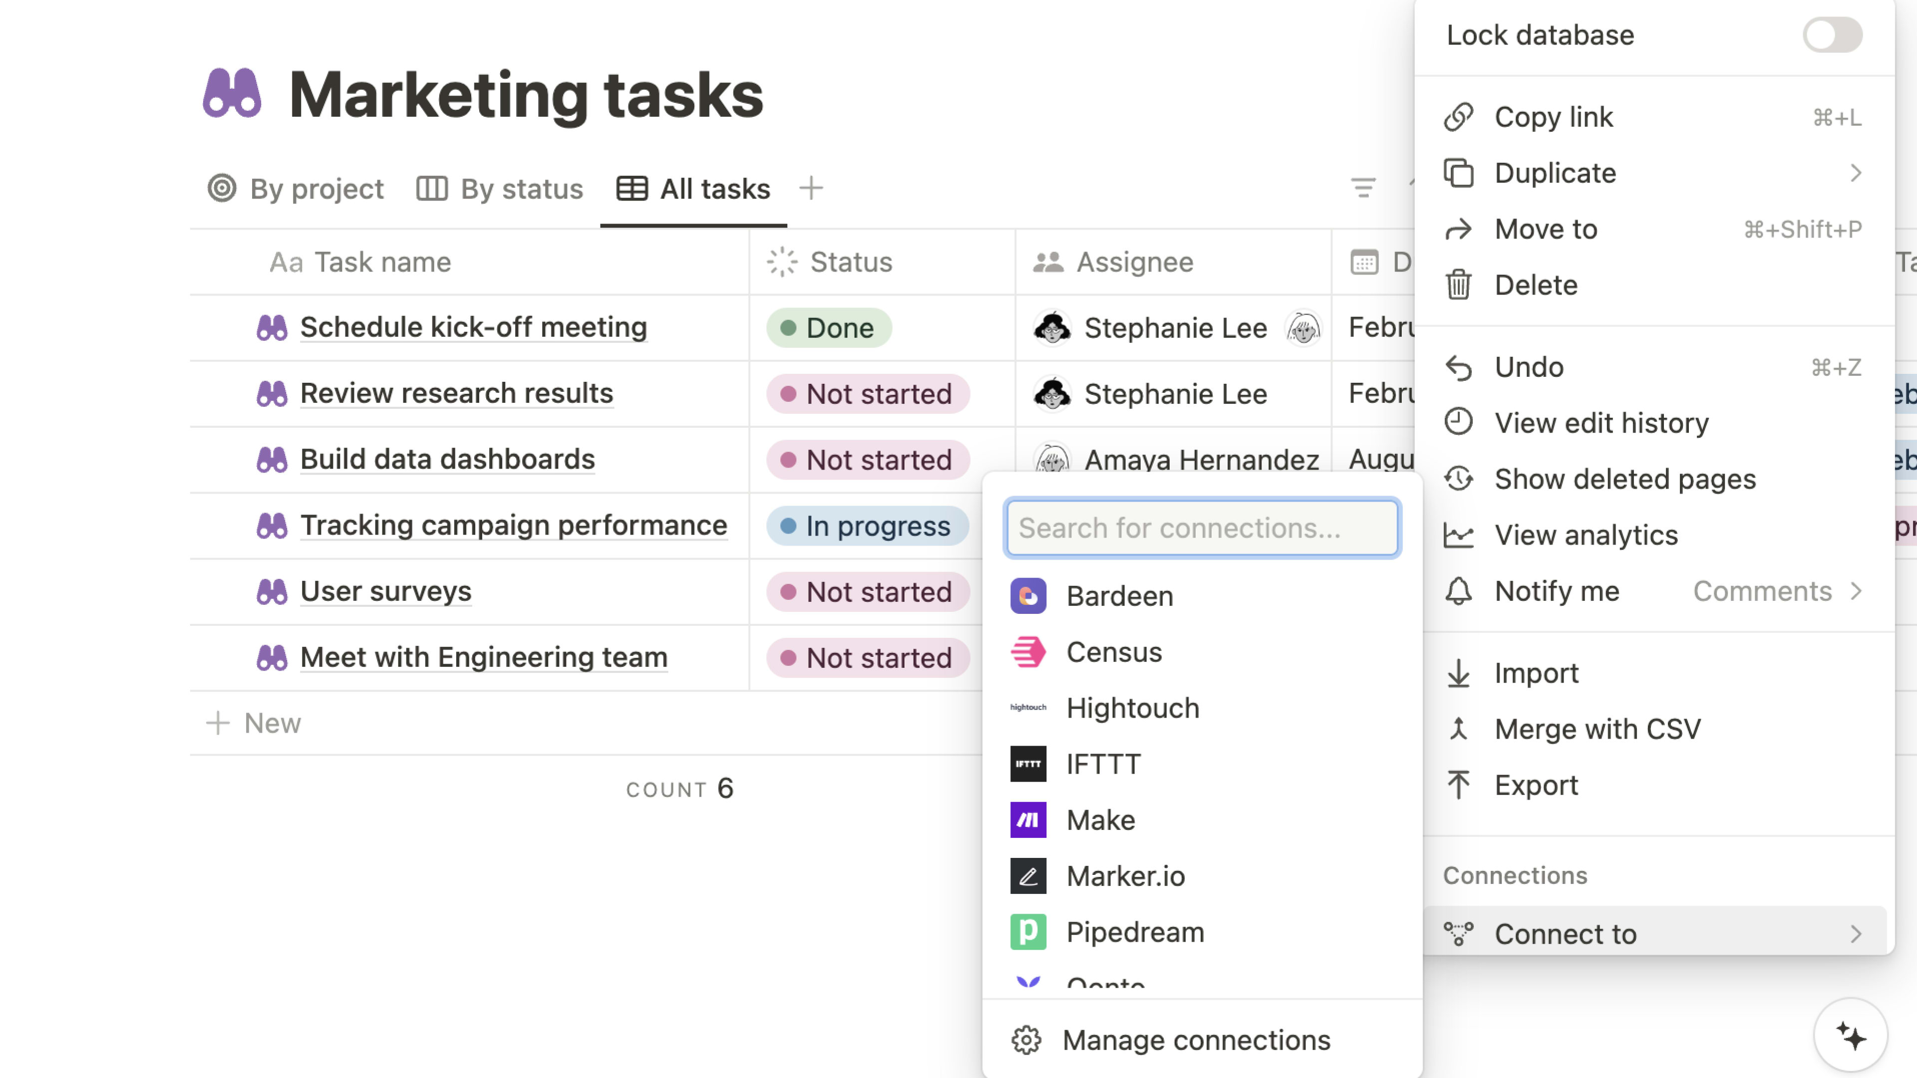
Task: Select the Pipedream connection
Action: coord(1202,932)
